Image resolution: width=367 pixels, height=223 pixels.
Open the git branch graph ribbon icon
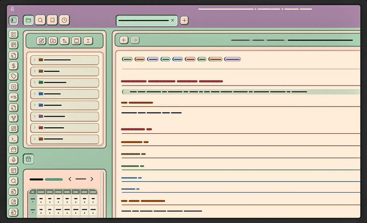14,118
